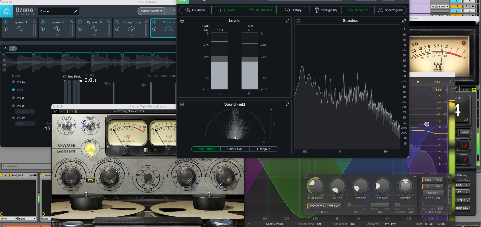
Task: Remove the Dynamic EQ module
Action: pos(109,22)
